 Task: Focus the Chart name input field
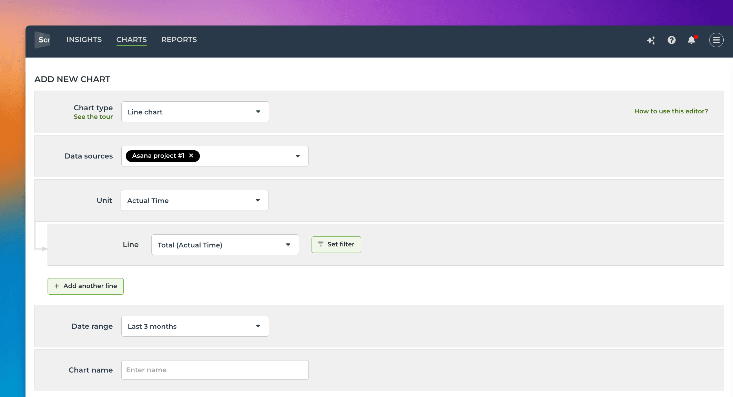pos(215,370)
